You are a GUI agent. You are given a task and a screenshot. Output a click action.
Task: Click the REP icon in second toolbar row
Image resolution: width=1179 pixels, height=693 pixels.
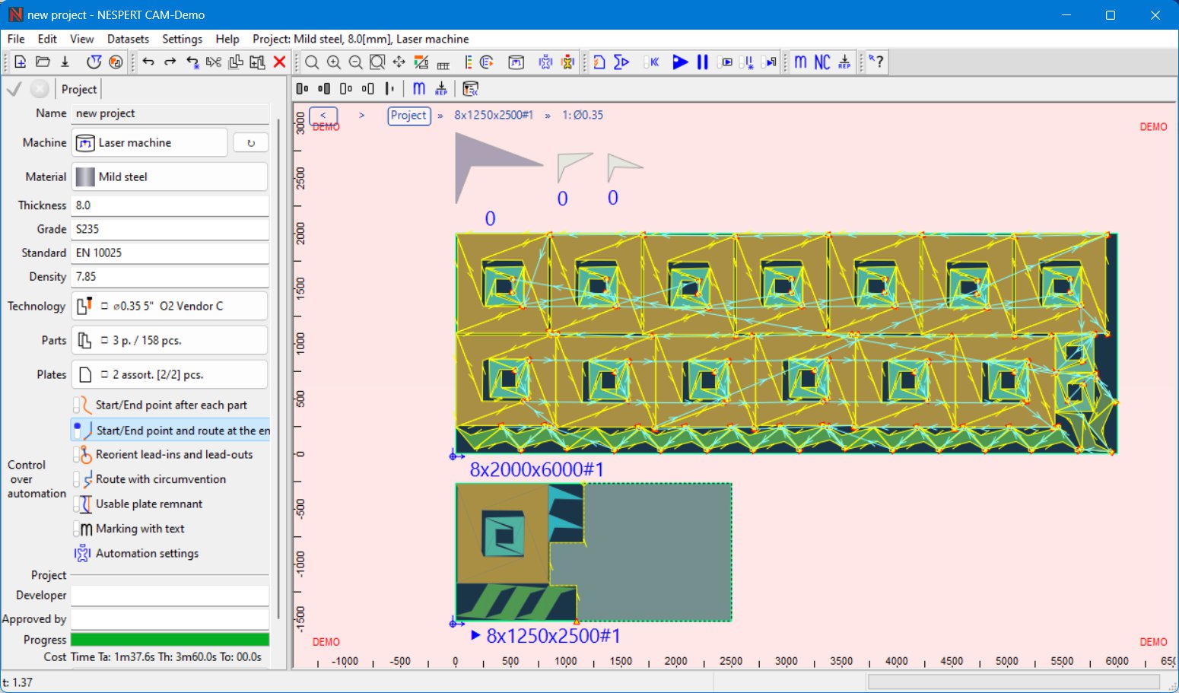click(x=441, y=89)
